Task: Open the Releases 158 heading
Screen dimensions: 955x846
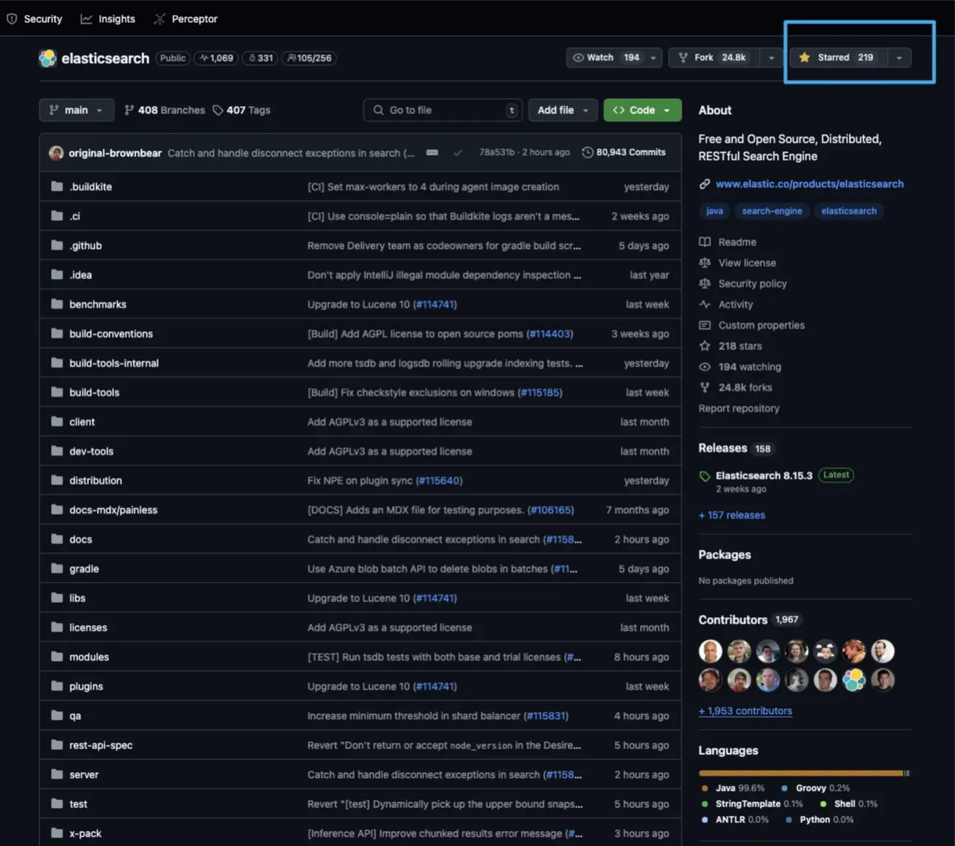Action: 736,448
